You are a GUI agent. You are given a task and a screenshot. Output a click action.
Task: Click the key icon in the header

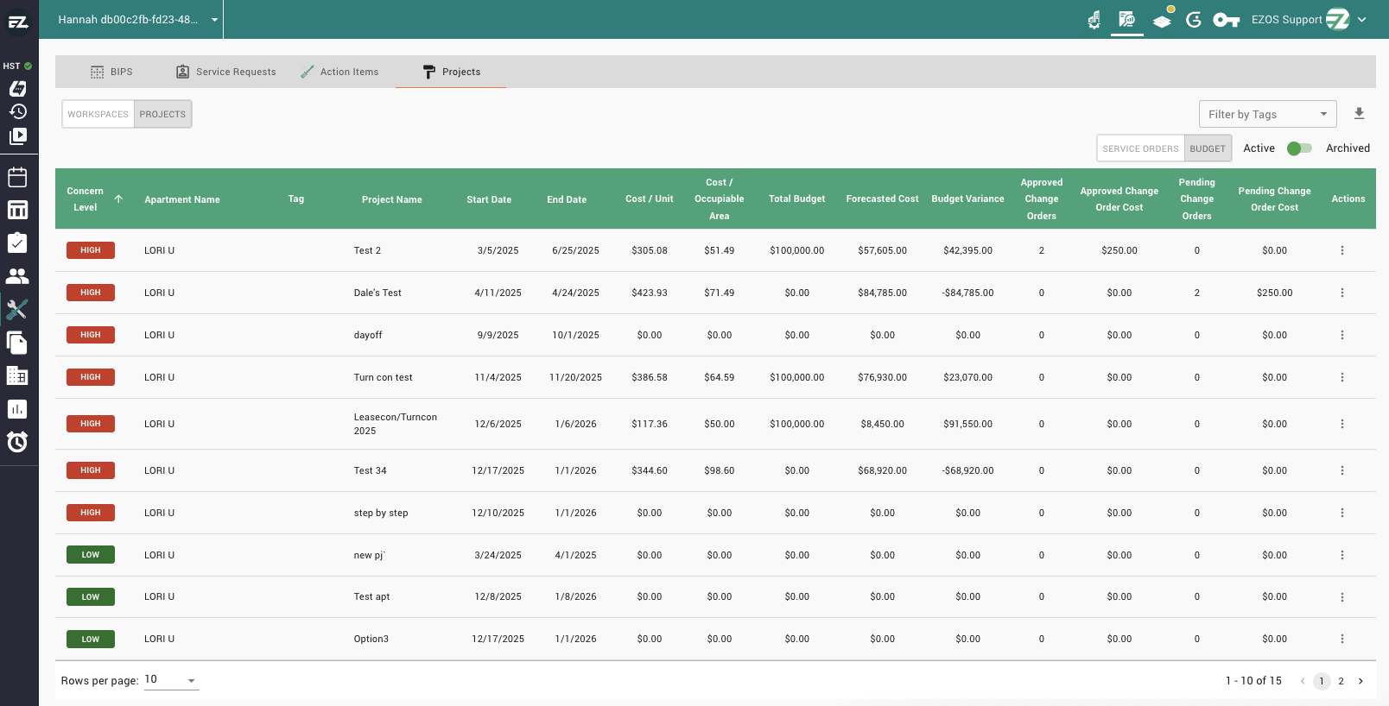tap(1227, 20)
